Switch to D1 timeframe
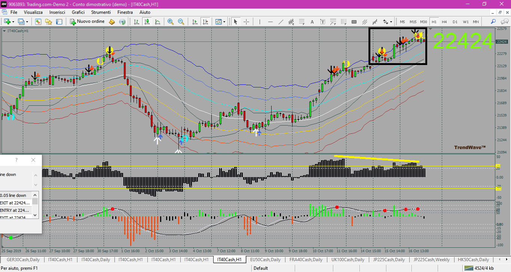Image resolution: width=511 pixels, height=272 pixels. (455, 22)
